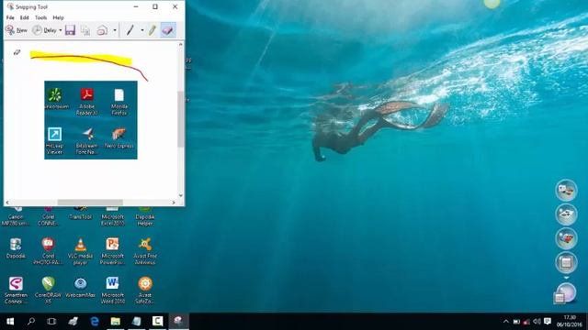Click the Microsoft Excel 2010 label
This screenshot has height=330, width=588.
coord(112,220)
